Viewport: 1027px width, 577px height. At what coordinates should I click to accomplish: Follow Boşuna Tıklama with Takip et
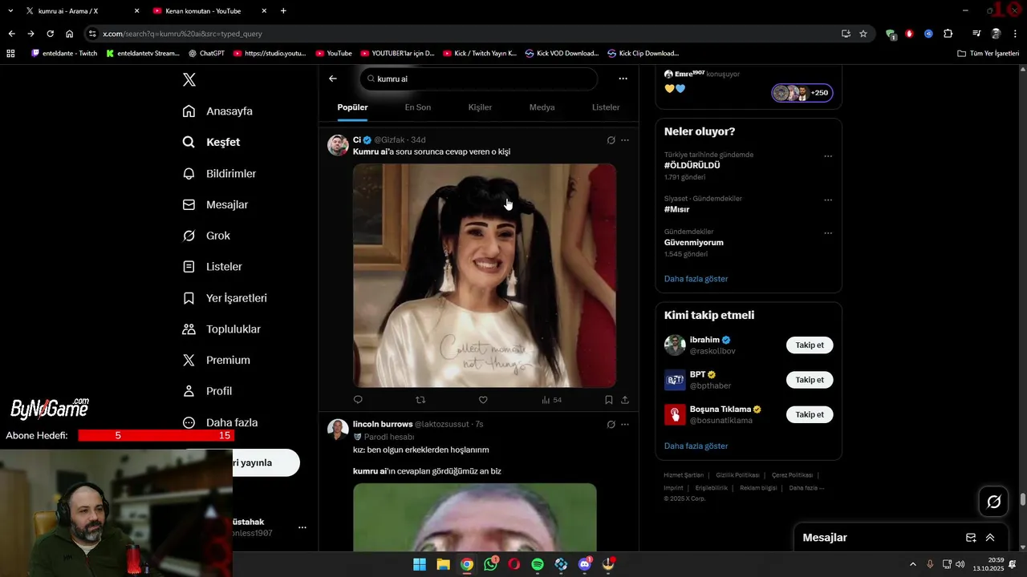[x=810, y=414]
